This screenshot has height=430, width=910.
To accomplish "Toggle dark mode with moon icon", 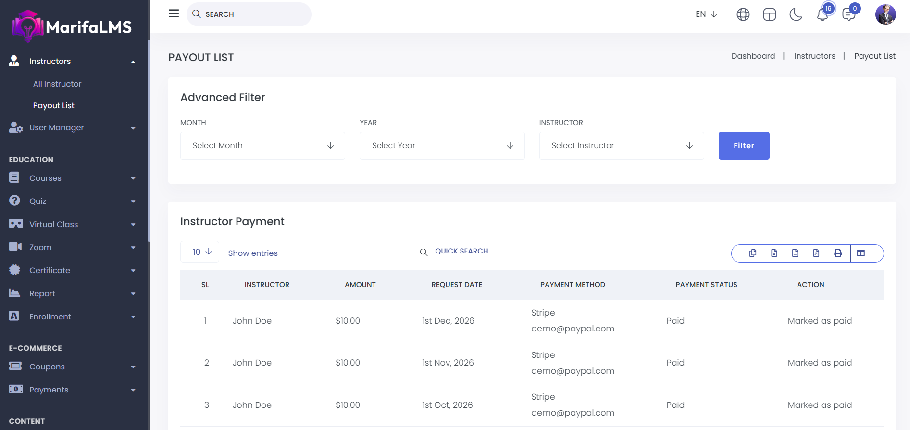I will [796, 14].
